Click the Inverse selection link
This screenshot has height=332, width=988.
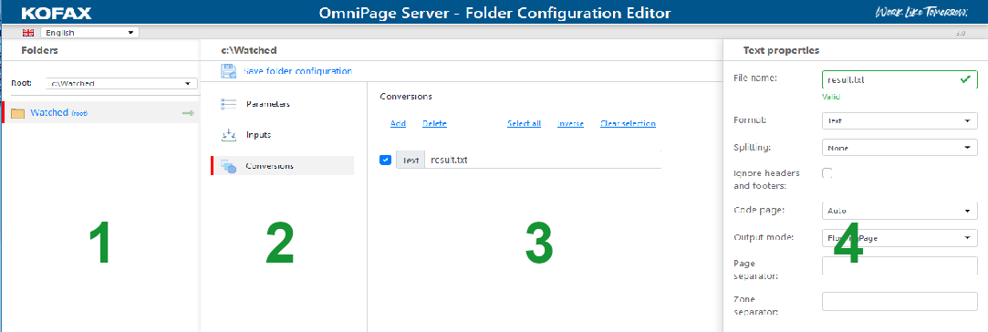pos(570,123)
